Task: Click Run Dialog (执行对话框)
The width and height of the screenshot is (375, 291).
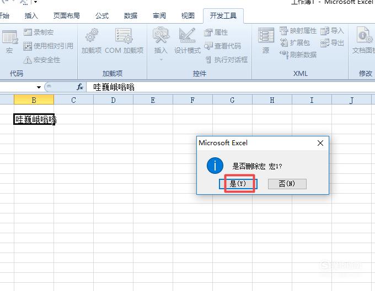Action: [x=227, y=60]
